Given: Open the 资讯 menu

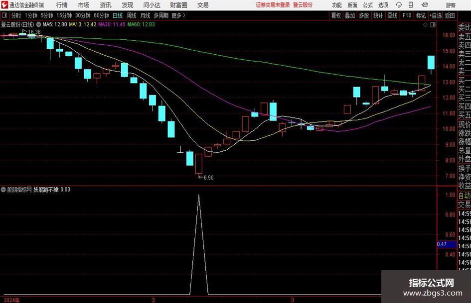Looking at the screenshot, I should pyautogui.click(x=106, y=5).
